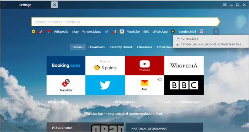Open the Twitter bird bookmark icon
249x132 pixels.
click(x=107, y=32)
